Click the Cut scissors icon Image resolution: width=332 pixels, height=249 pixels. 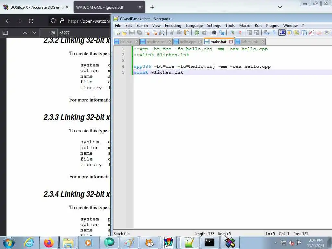[172, 33]
